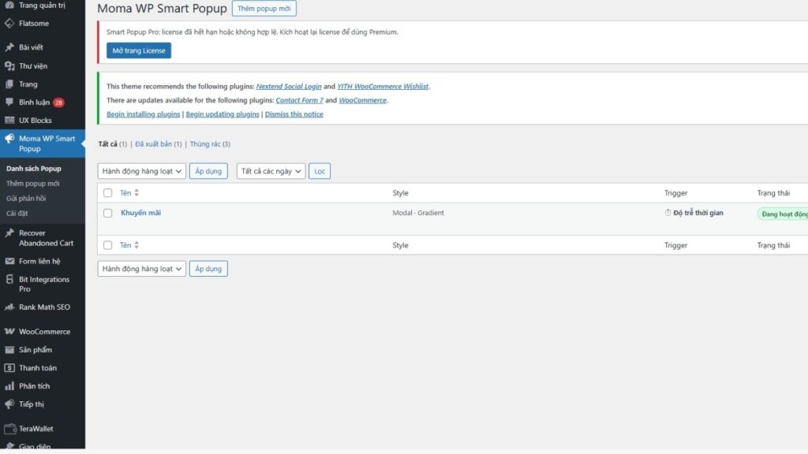Click the Bài viết pin icon
The image size is (808, 454).
coord(9,47)
